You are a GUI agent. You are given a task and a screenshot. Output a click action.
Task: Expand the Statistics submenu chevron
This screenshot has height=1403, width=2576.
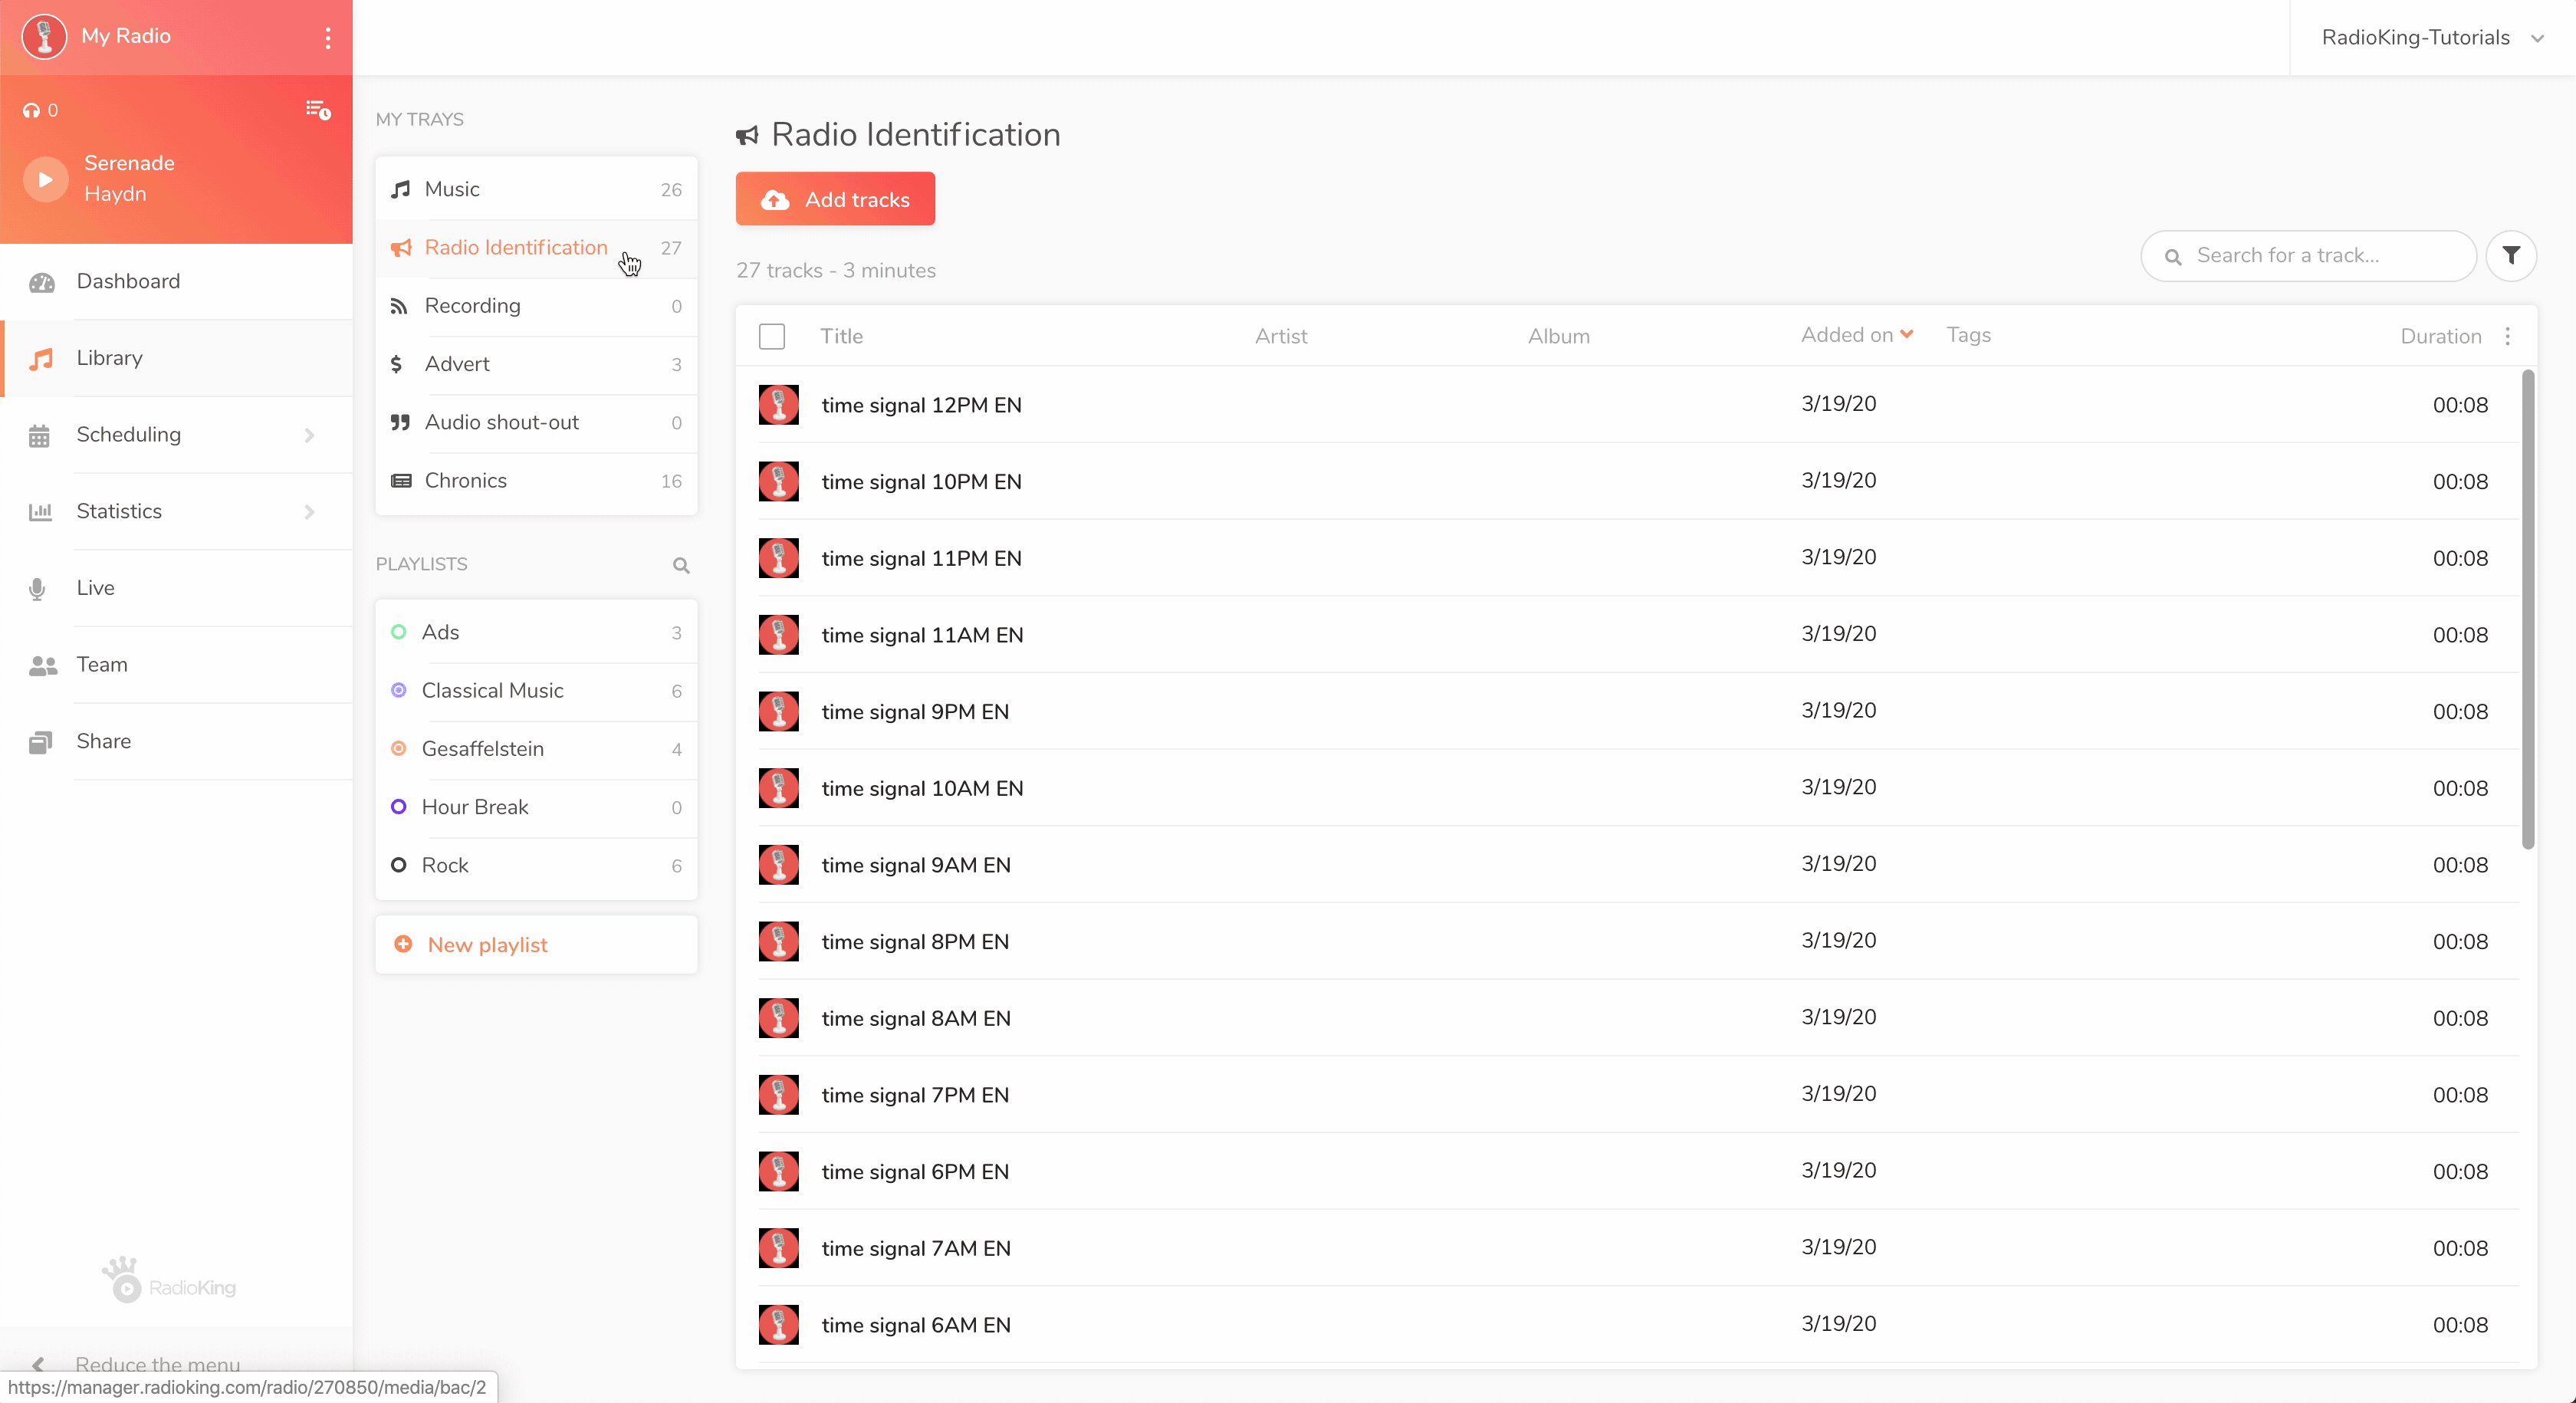[x=309, y=512]
